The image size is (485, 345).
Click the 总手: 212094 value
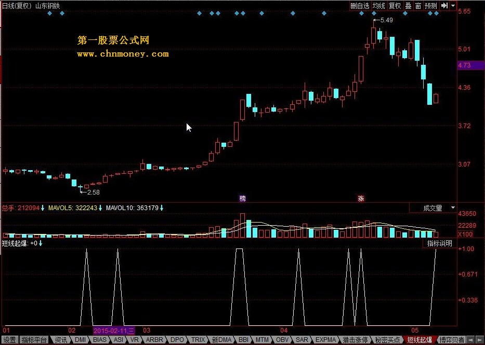coord(21,208)
